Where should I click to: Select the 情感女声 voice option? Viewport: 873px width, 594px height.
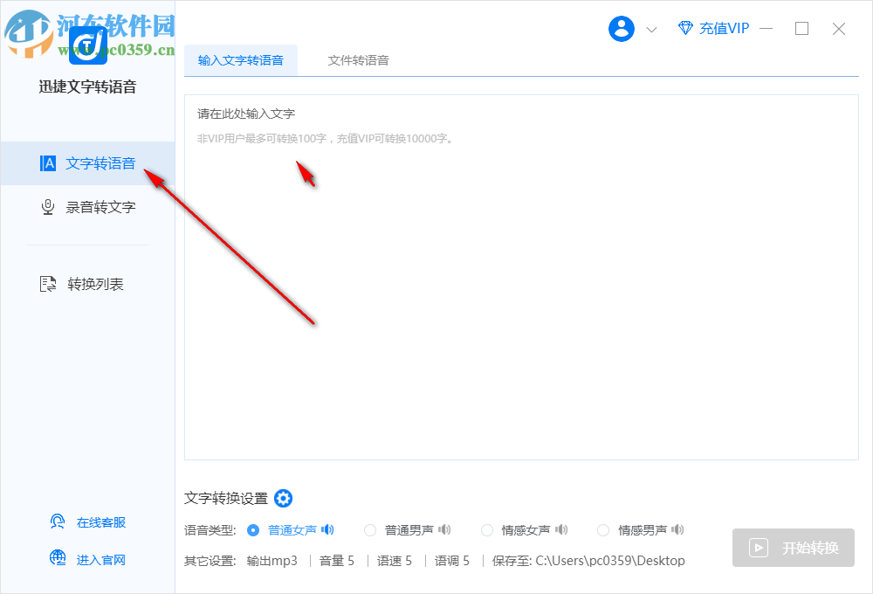pyautogui.click(x=486, y=529)
